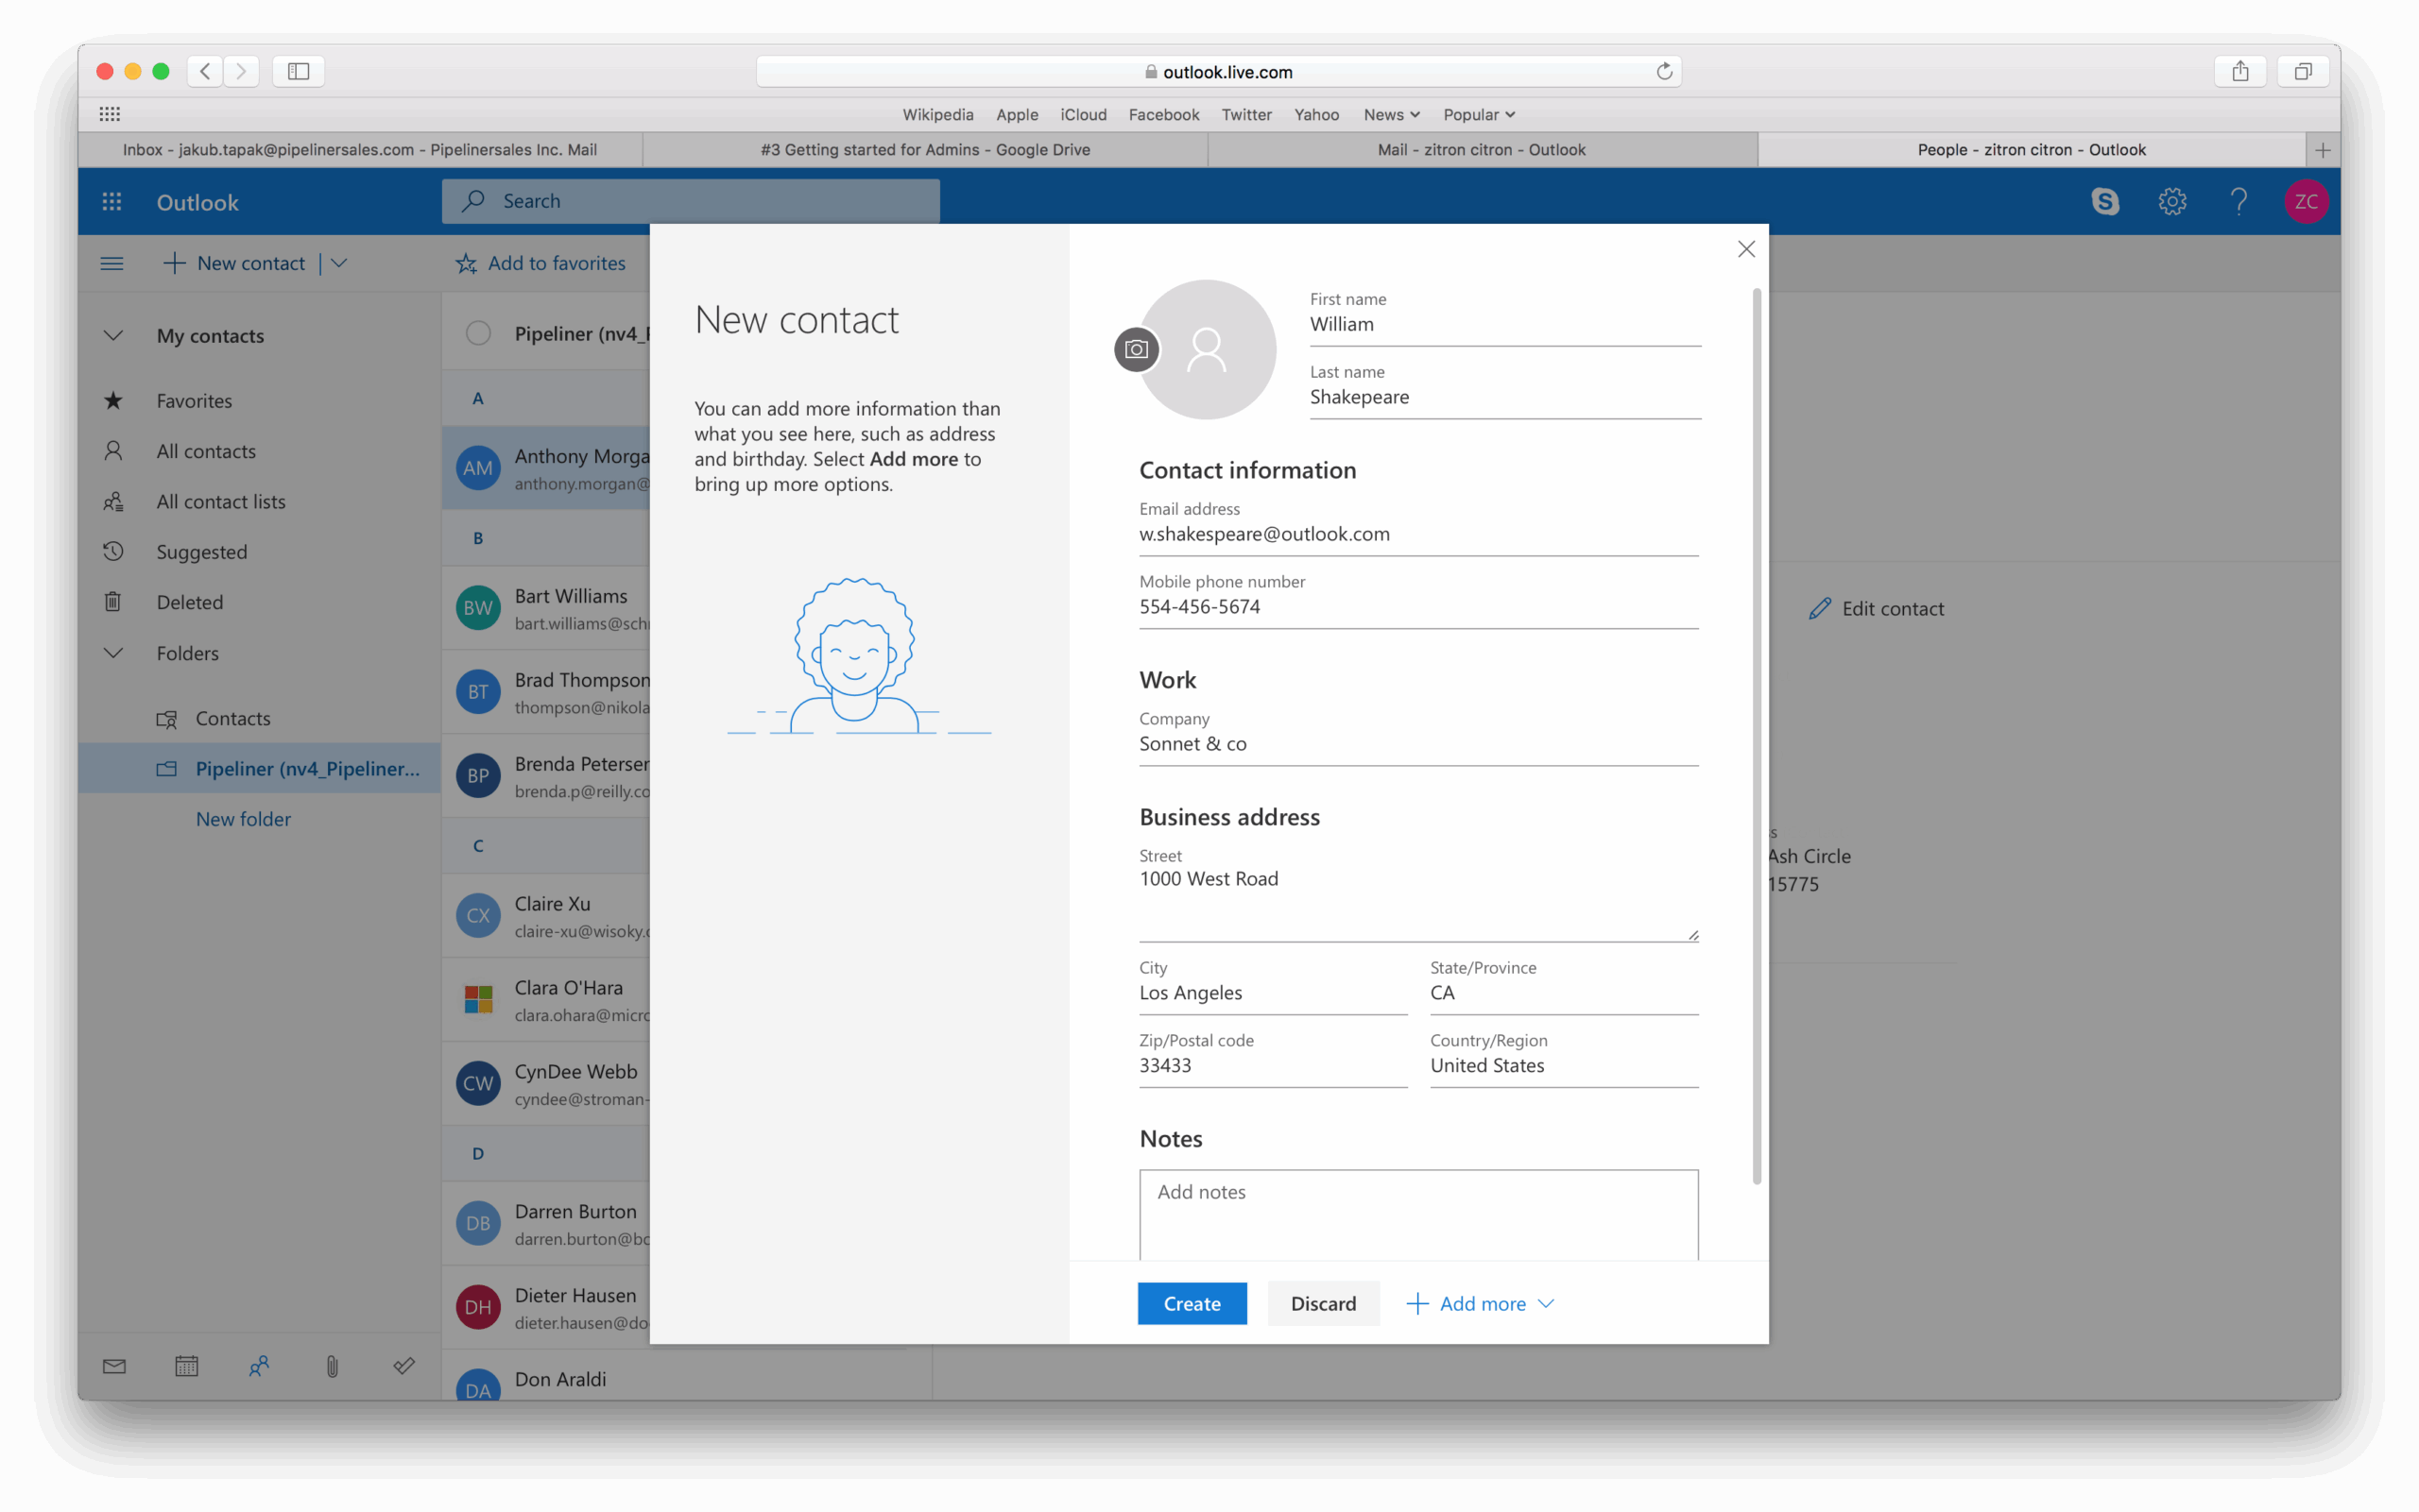2419x1512 pixels.
Task: Open Calendar from bottom navigation bar
Action: pos(187,1366)
